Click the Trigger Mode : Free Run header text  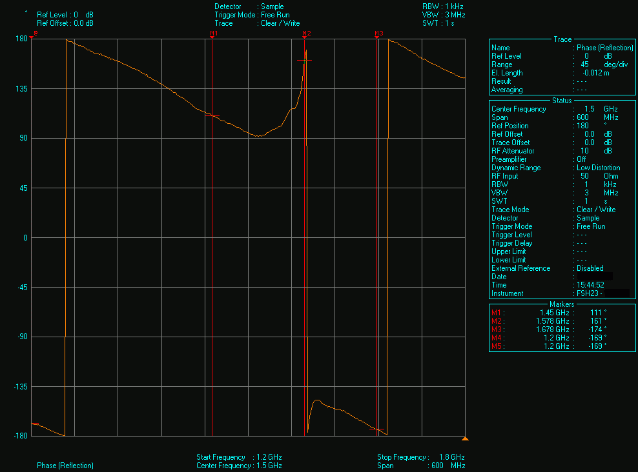pyautogui.click(x=252, y=15)
